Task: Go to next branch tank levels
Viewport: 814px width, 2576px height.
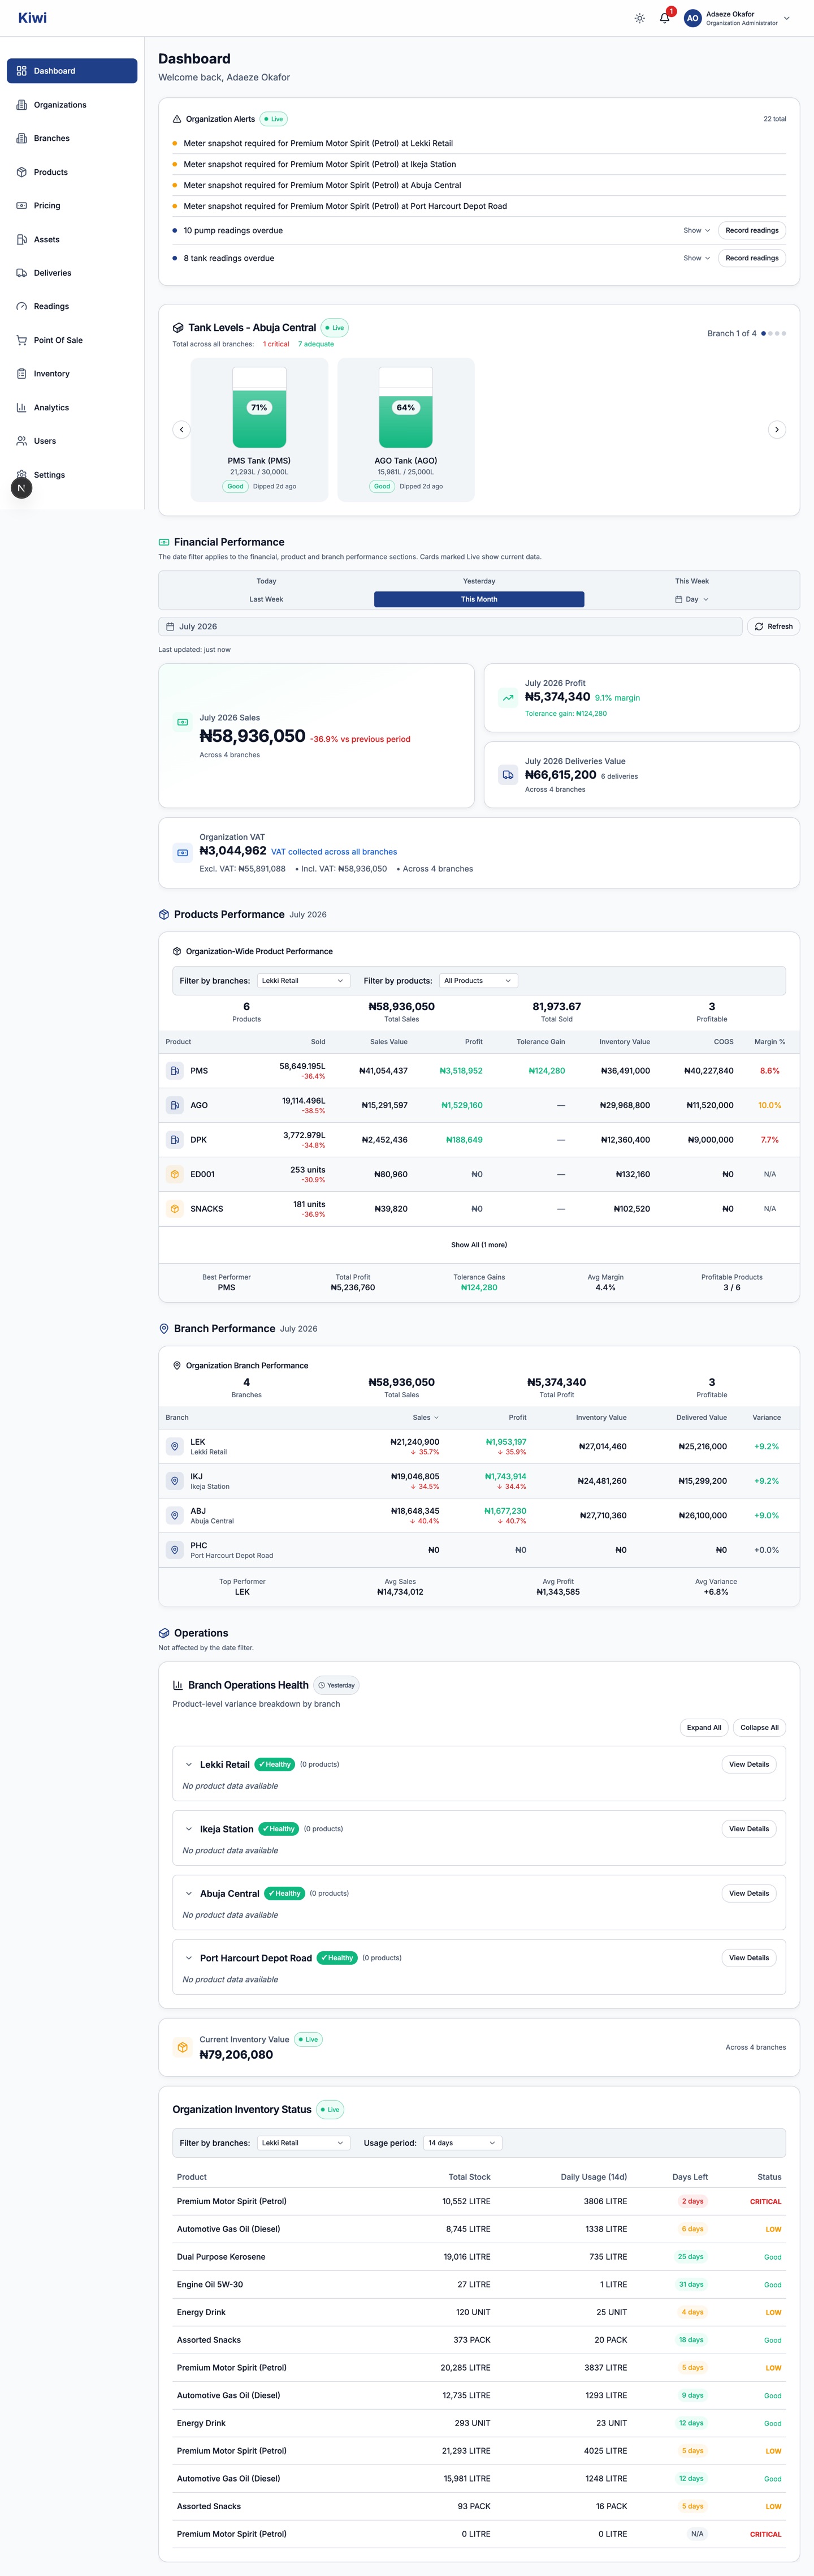Action: coord(777,430)
